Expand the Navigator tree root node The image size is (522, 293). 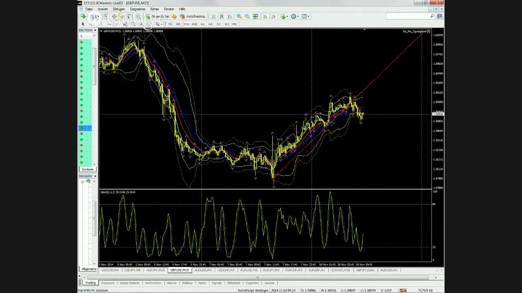(x=82, y=181)
